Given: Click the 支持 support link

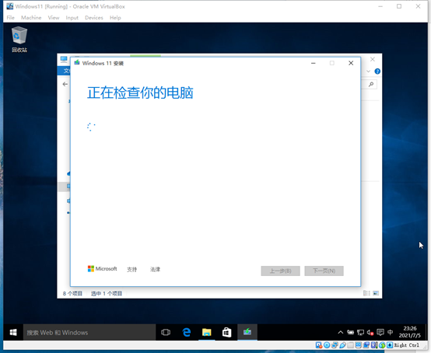Looking at the screenshot, I should pyautogui.click(x=131, y=269).
